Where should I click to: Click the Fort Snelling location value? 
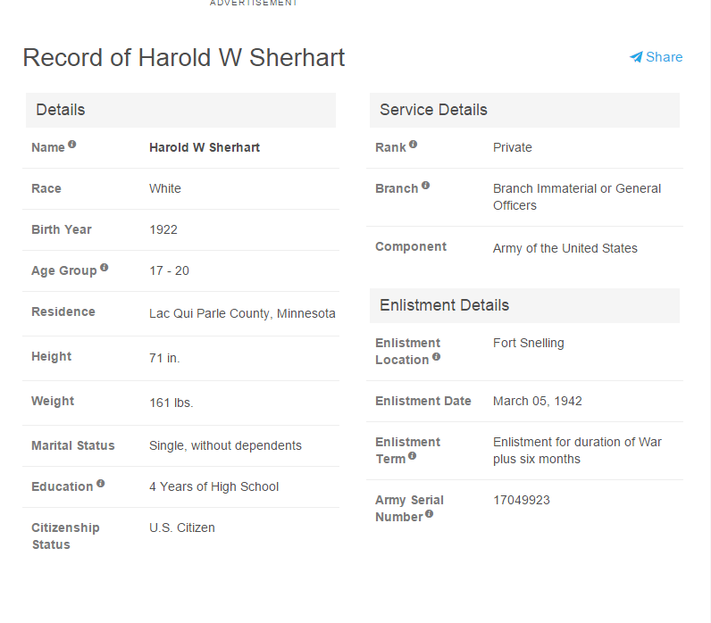click(x=529, y=343)
